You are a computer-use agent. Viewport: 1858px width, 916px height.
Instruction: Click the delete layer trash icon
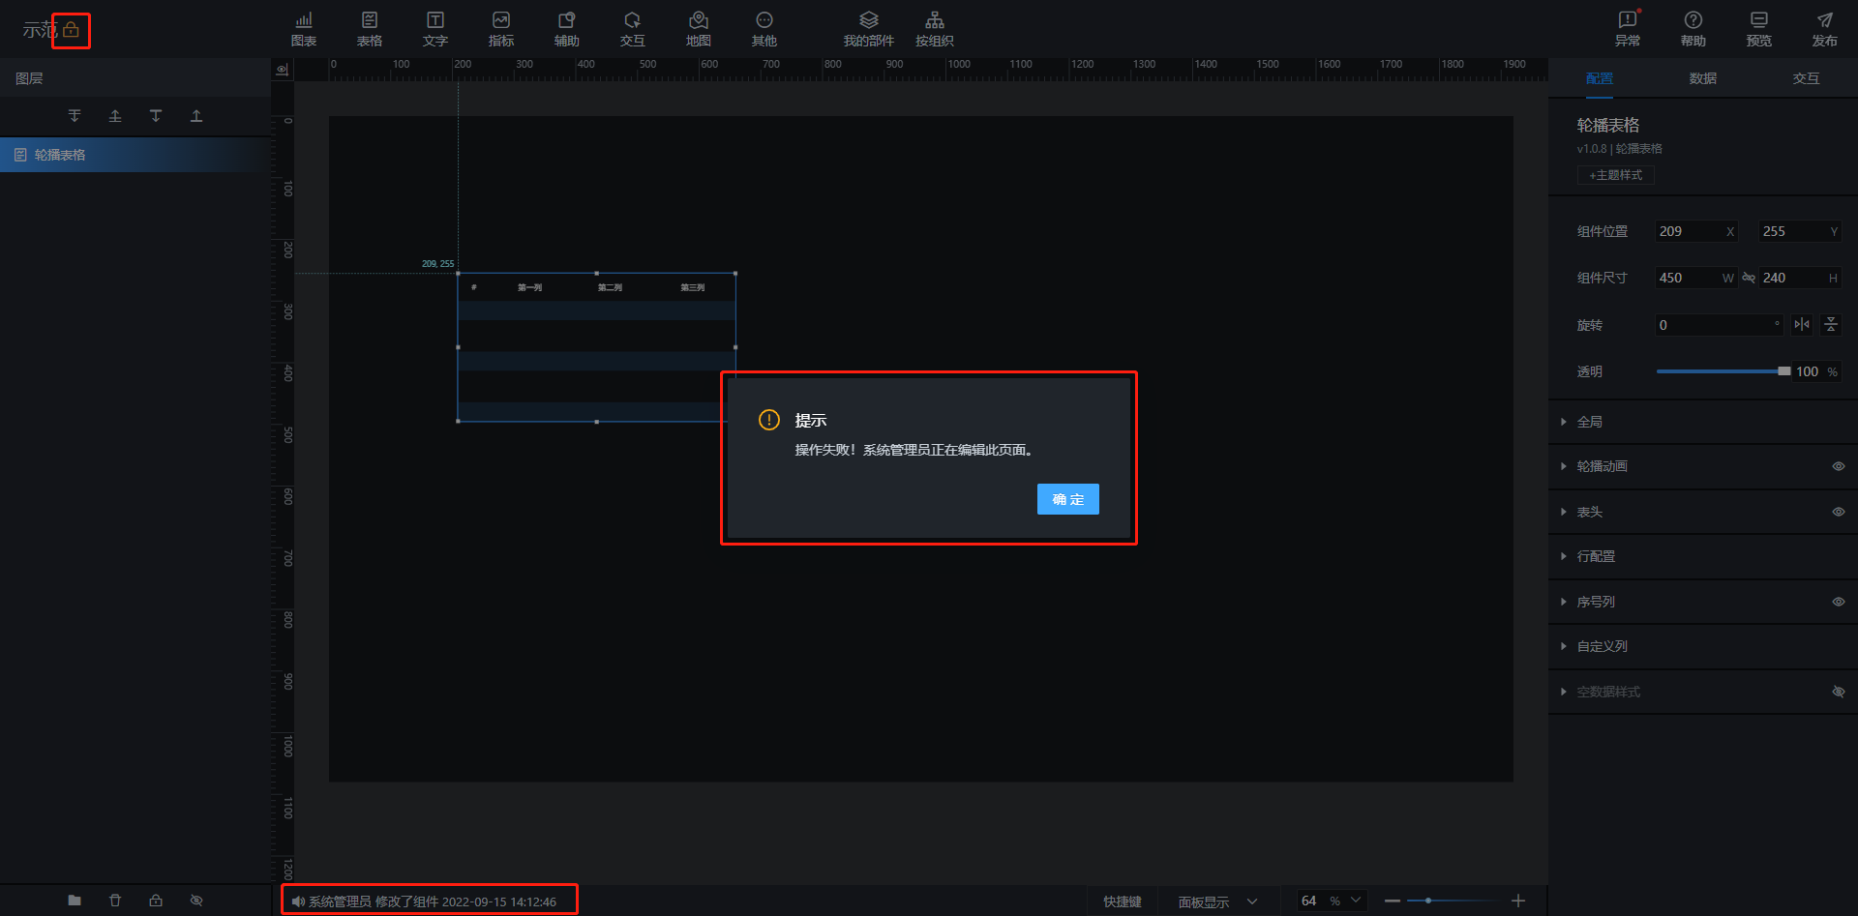[x=115, y=901]
